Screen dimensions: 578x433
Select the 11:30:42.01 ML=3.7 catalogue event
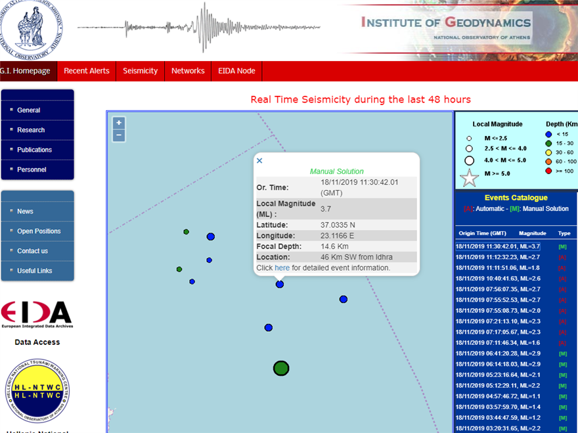click(x=497, y=246)
